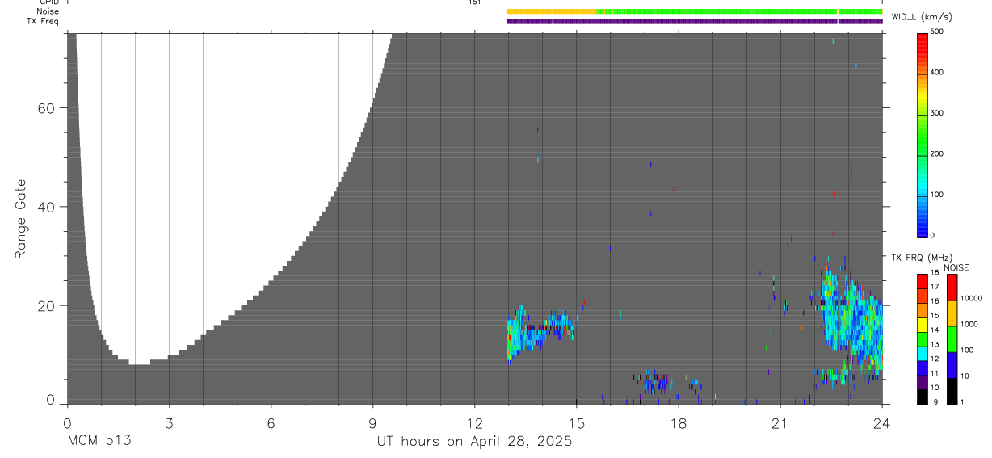
Task: Select the cyan swatch in TX FRQ legend
Action: tap(923, 354)
